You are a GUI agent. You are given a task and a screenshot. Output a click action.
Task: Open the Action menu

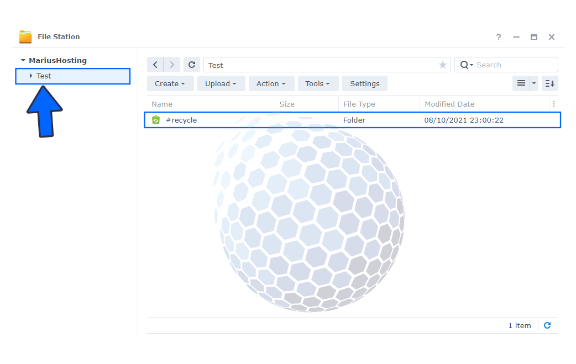pos(271,83)
